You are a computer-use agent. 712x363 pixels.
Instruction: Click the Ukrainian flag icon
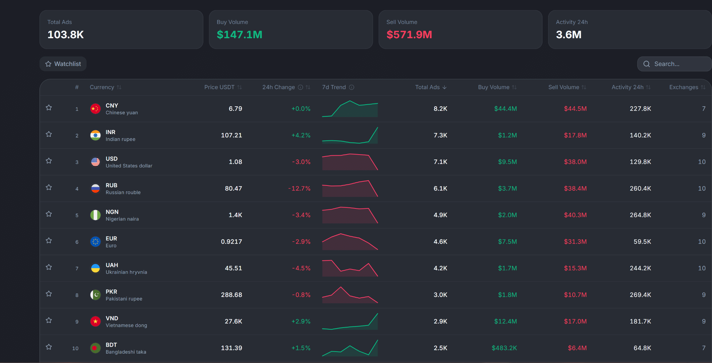click(x=95, y=268)
